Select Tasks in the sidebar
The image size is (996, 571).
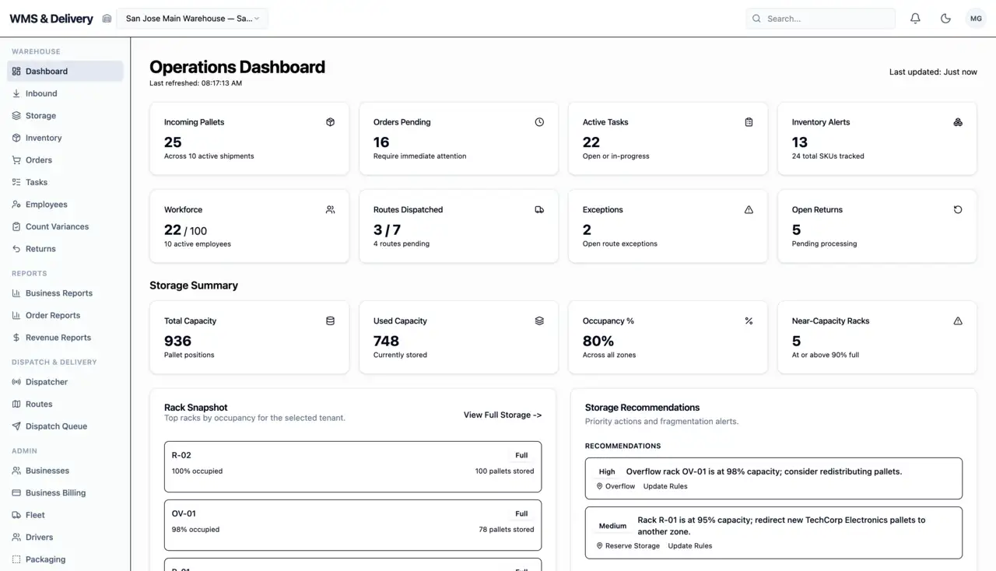pyautogui.click(x=65, y=182)
